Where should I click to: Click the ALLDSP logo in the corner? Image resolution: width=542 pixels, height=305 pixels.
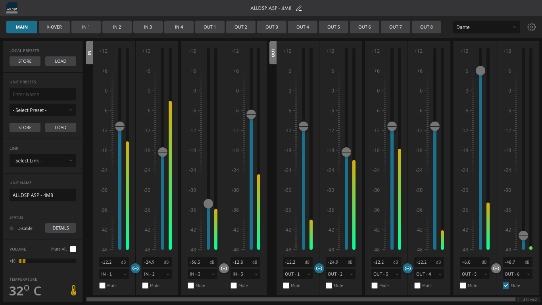coord(12,8)
